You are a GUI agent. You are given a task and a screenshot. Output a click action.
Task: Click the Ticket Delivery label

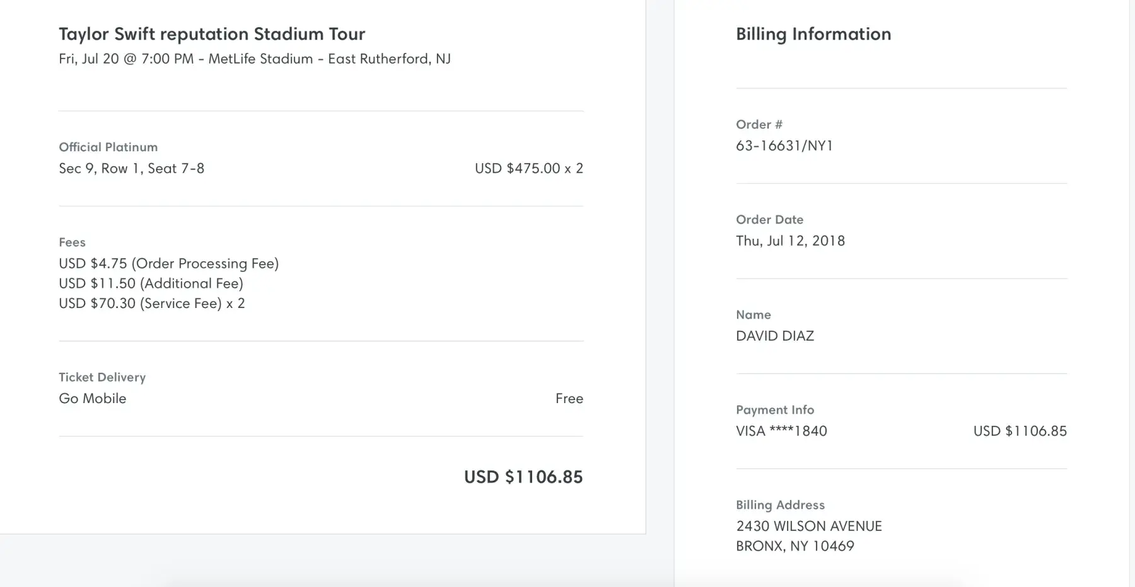click(102, 377)
